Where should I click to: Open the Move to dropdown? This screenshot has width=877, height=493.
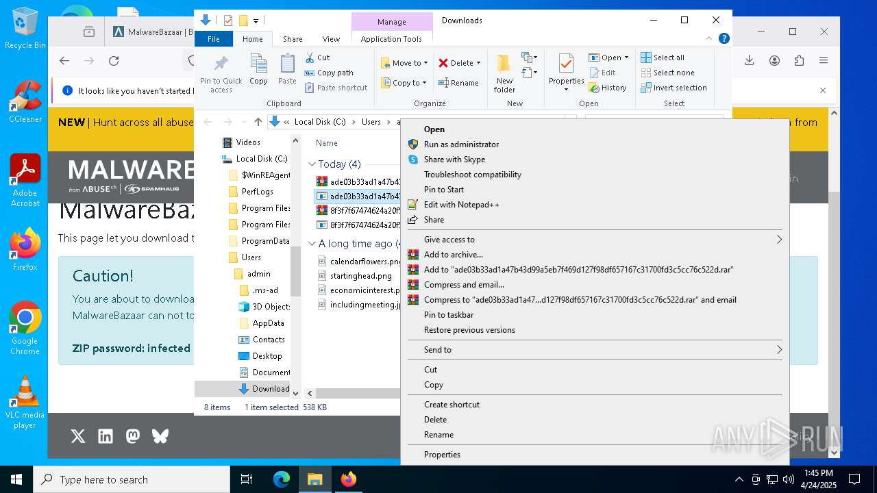pyautogui.click(x=404, y=63)
